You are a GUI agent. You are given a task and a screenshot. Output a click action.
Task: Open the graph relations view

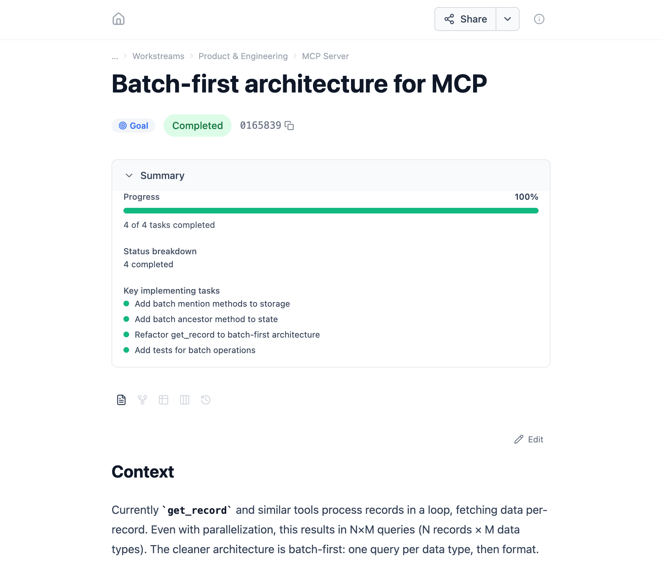tap(142, 400)
